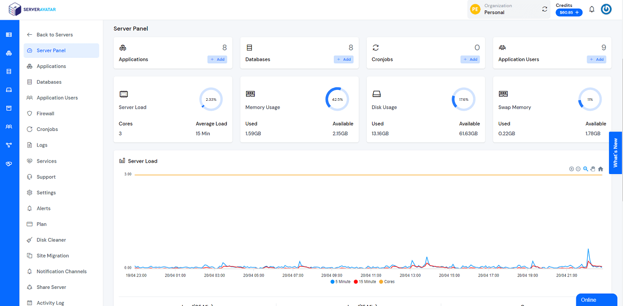Reset chart view with the home icon
This screenshot has height=306, width=623.
coord(600,169)
